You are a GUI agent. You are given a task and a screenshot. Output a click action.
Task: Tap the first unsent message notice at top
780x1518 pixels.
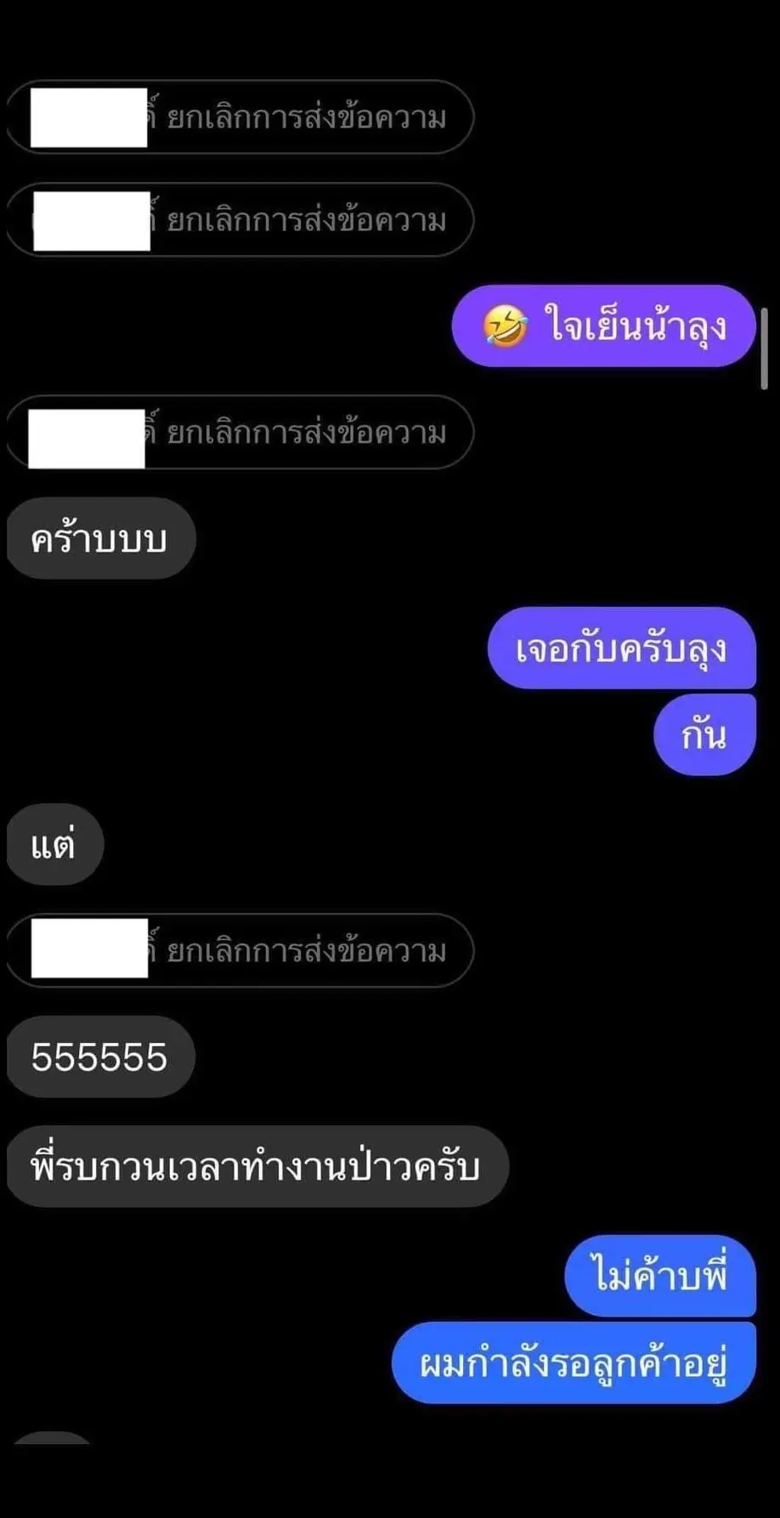coord(240,117)
